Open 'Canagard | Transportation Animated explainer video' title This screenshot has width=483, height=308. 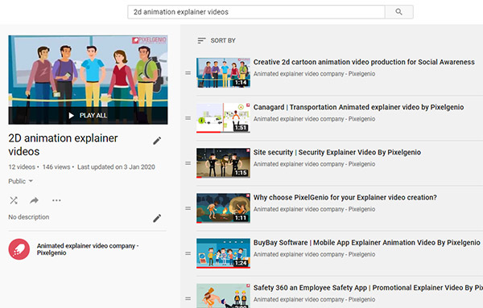coord(358,108)
